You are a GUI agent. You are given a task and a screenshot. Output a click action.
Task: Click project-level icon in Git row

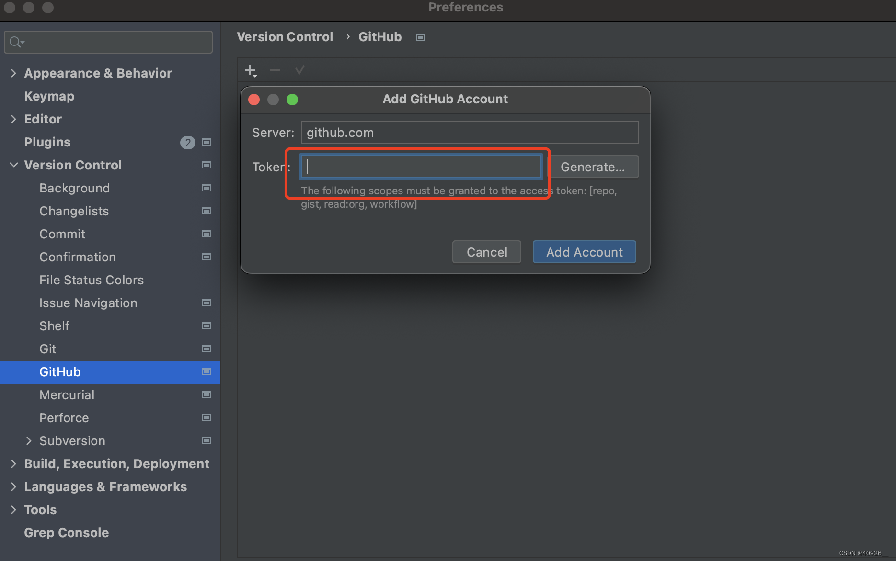[207, 348]
